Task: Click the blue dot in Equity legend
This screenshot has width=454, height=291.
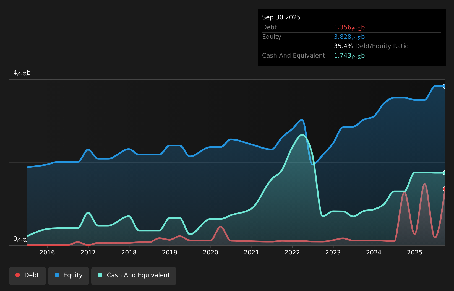Action: point(57,275)
